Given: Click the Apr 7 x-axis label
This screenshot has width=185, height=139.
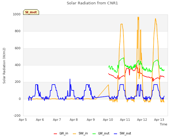Looking at the screenshot, I should pos(57,120).
